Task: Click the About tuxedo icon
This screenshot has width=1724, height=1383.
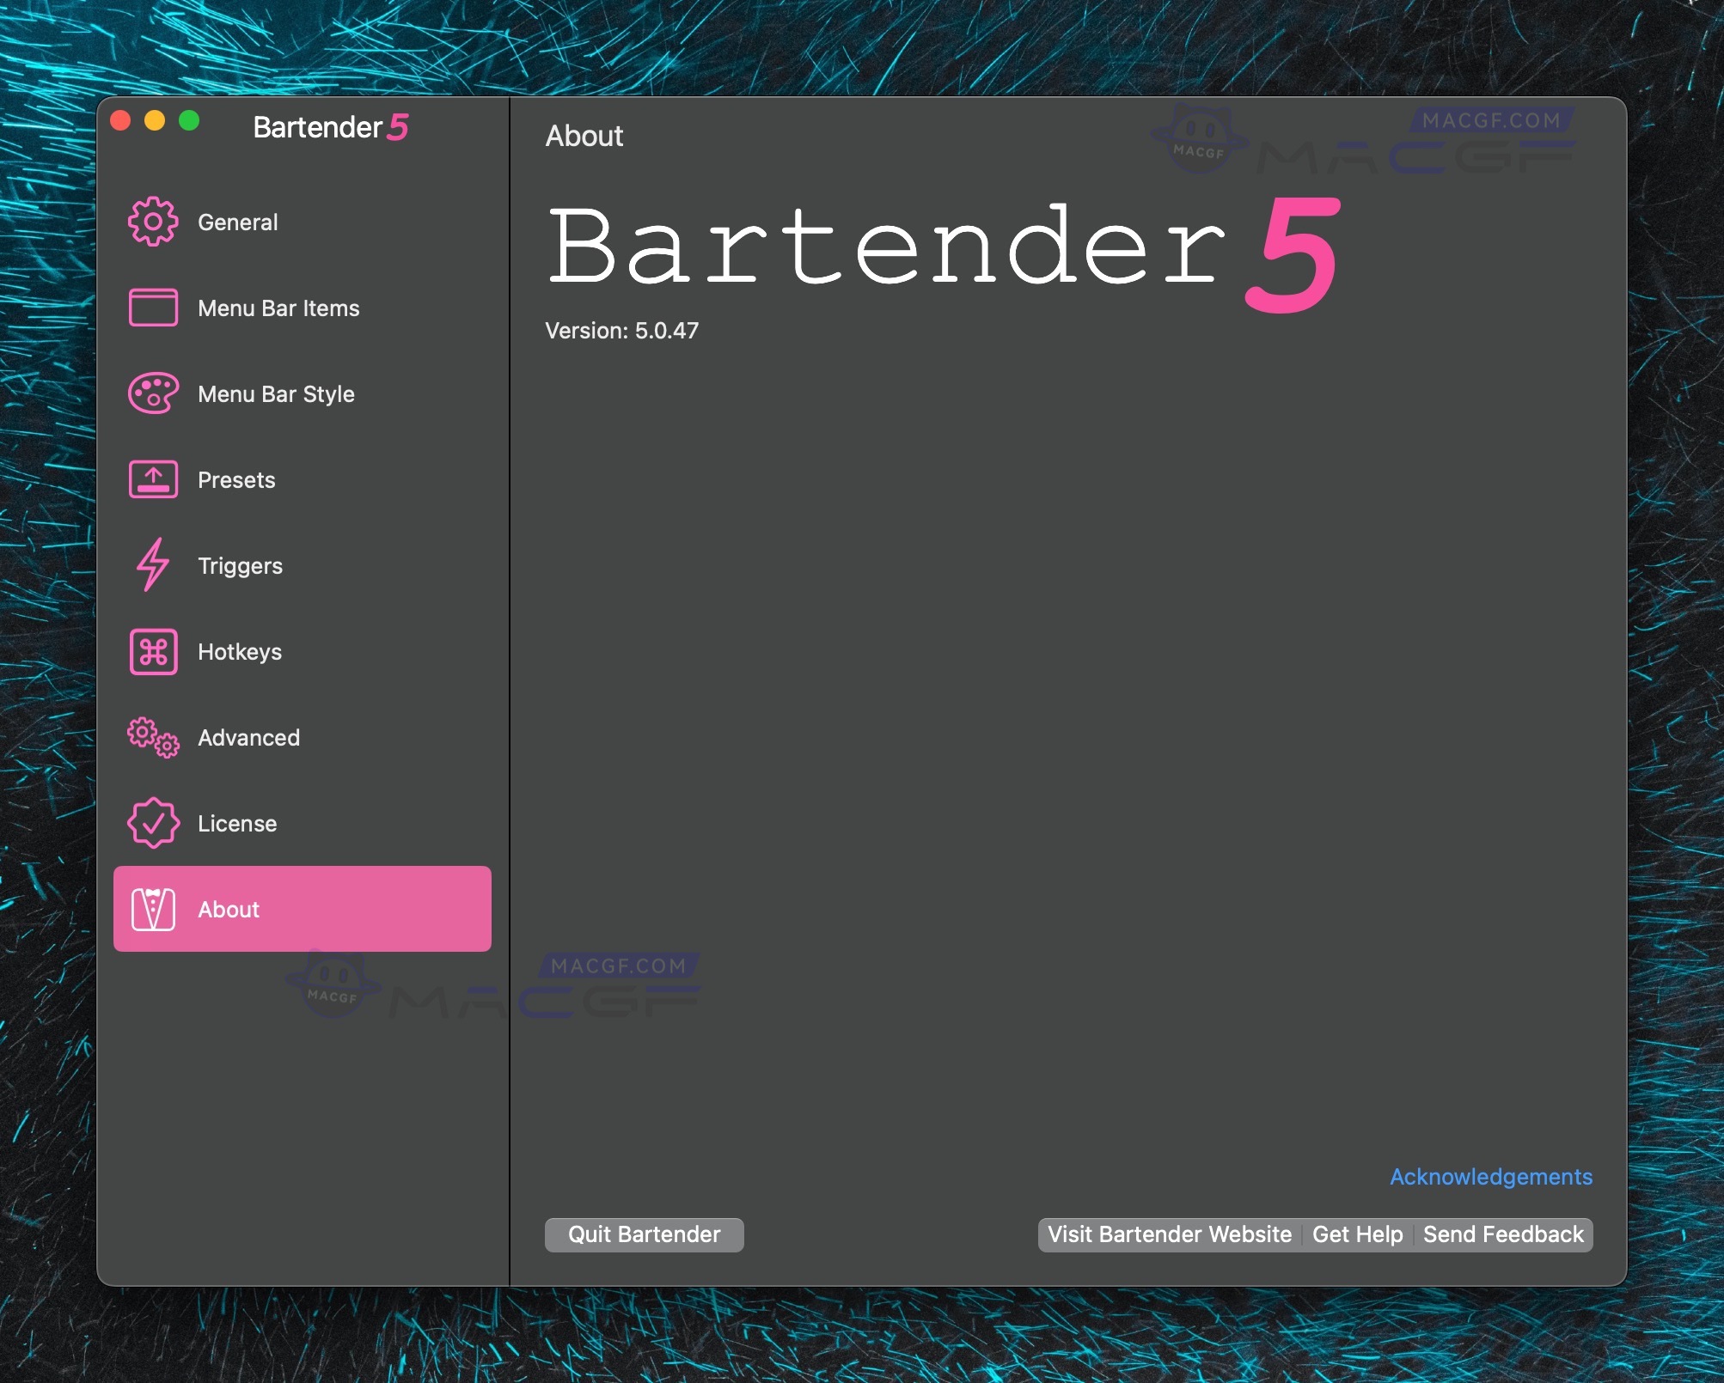Action: point(153,909)
